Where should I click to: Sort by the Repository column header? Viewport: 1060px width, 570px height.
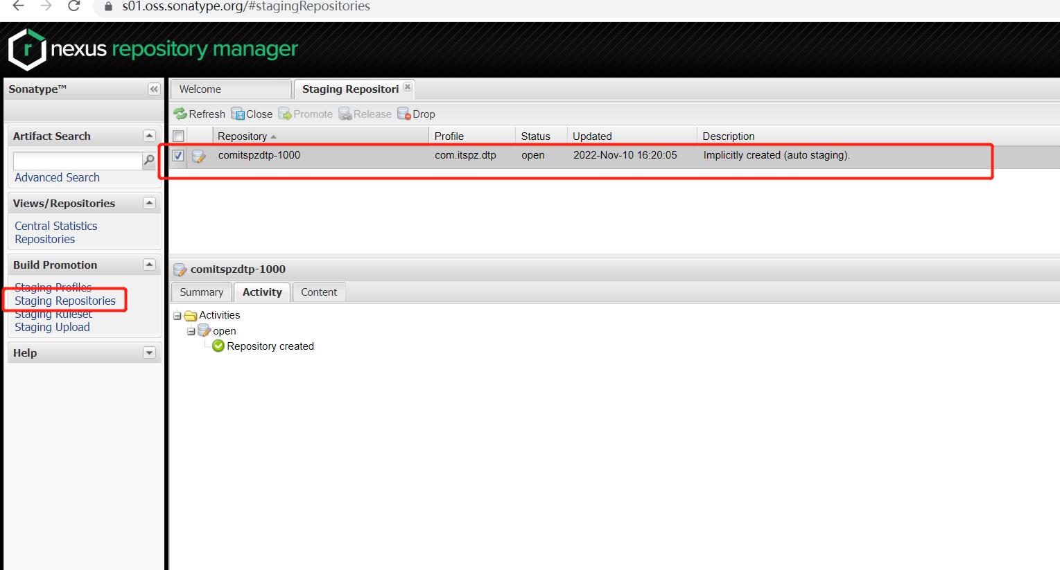321,136
